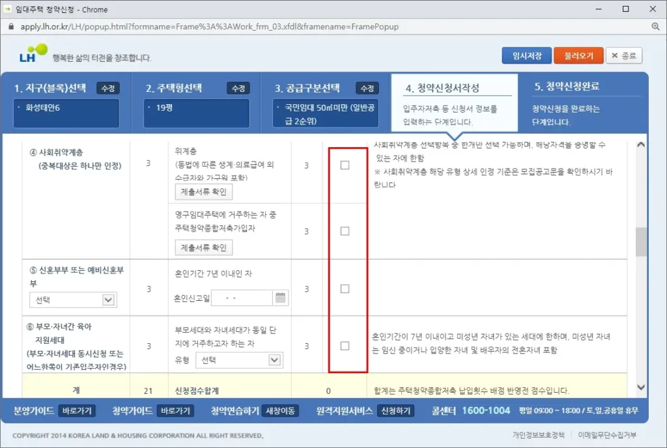Tick the 혼인기간 7년 이내 checkbox
This screenshot has width=667, height=448.
(345, 288)
